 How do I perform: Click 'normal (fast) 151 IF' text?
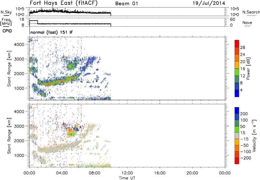[52, 32]
